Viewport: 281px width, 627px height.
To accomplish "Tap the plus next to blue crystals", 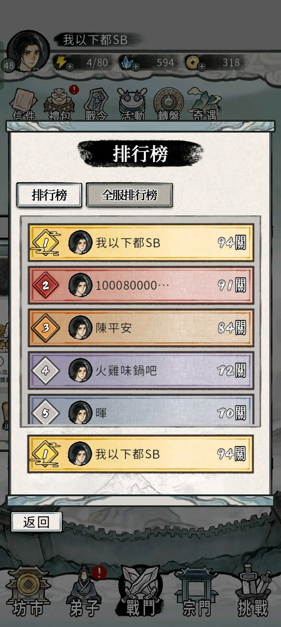I will pyautogui.click(x=136, y=66).
